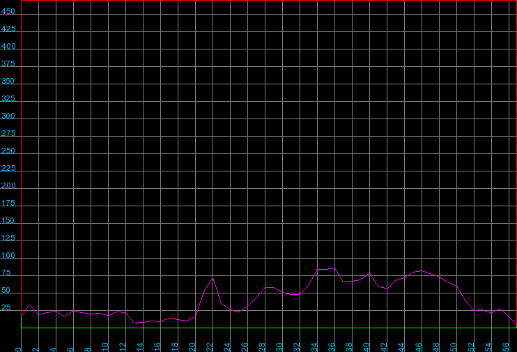Image resolution: width=517 pixels, height=352 pixels.
Task: Select the 30 x-axis label
Action: click(280, 346)
